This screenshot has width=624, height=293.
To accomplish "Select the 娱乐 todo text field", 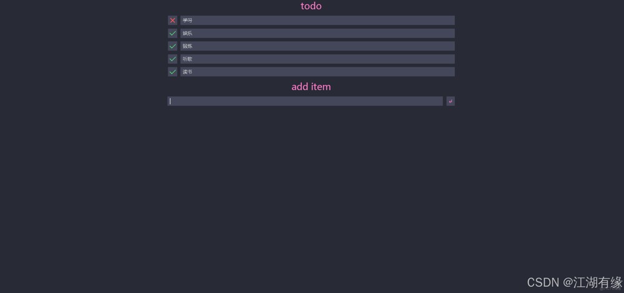I will click(318, 33).
